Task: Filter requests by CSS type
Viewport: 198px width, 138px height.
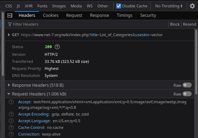Action: pos(8,6)
